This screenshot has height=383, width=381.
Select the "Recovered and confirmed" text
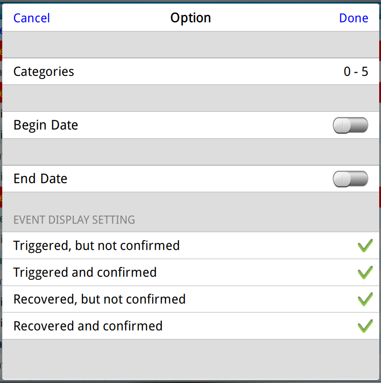pyautogui.click(x=88, y=326)
